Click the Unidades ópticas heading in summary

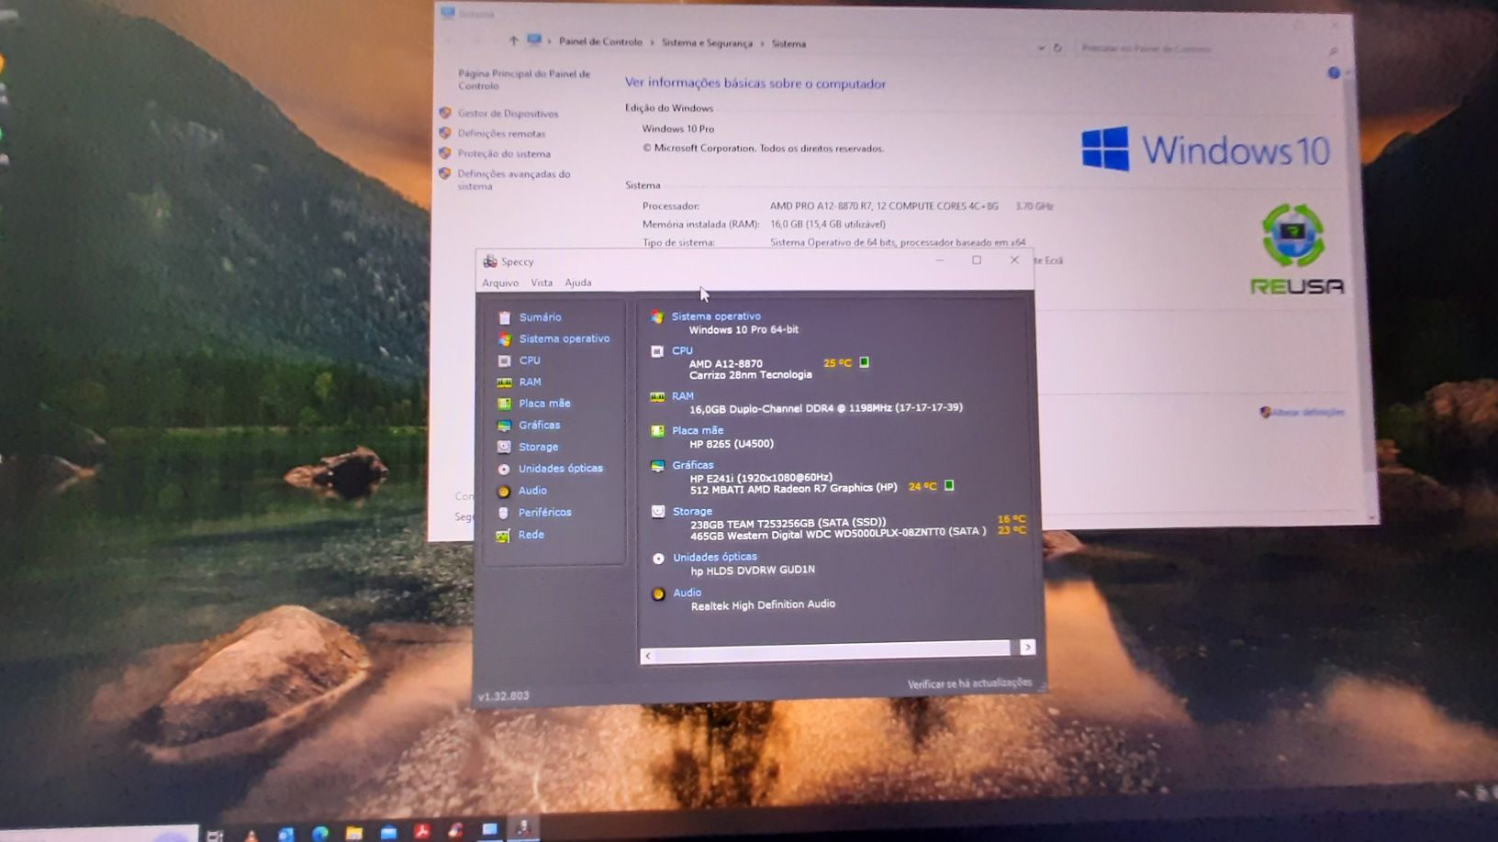tap(715, 557)
